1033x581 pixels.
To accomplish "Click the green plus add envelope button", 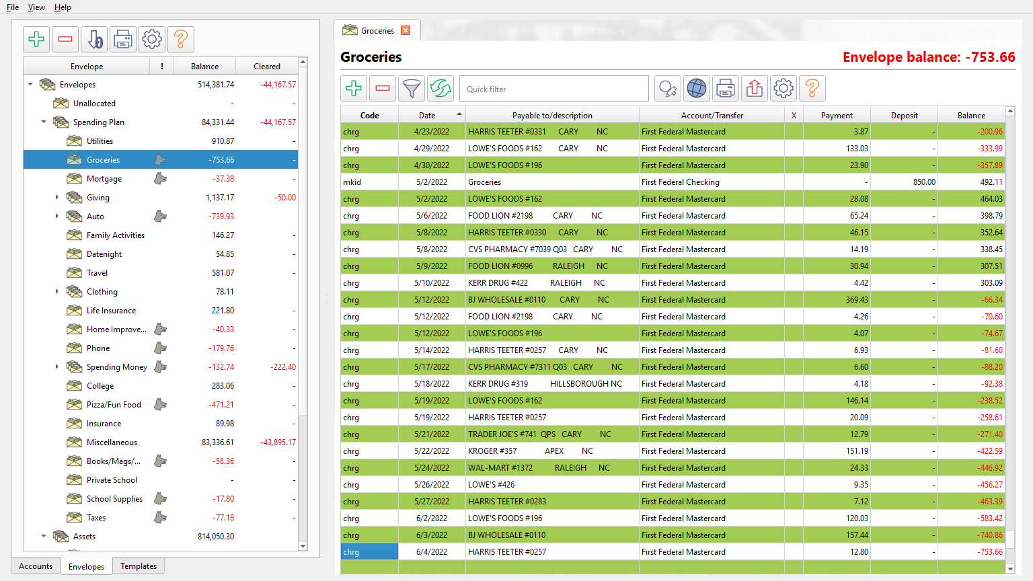I will tap(37, 40).
